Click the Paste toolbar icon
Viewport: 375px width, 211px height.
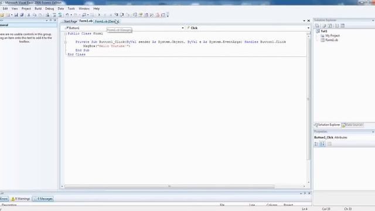click(x=40, y=15)
